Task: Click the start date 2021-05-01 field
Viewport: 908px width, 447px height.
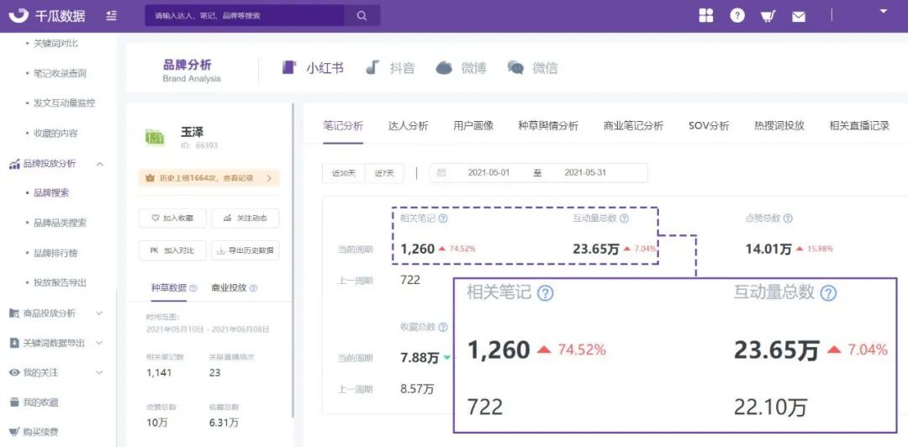Action: coord(488,172)
